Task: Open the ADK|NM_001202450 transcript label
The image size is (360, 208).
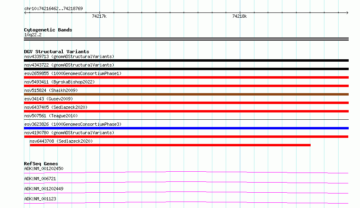Action: coord(44,168)
